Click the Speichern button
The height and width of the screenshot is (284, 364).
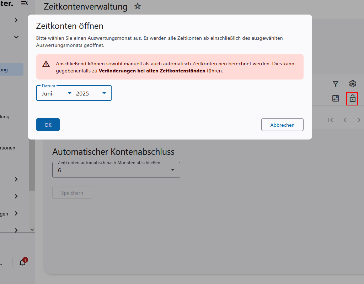(72, 192)
